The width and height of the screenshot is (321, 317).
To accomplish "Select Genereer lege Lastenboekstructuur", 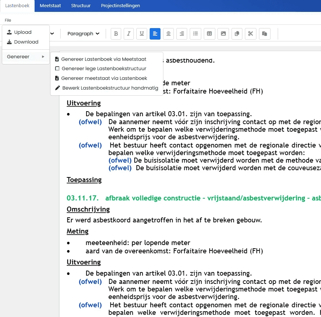I will pyautogui.click(x=107, y=69).
